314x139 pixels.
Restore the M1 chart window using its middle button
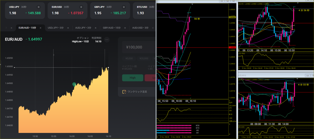[x=228, y=1]
